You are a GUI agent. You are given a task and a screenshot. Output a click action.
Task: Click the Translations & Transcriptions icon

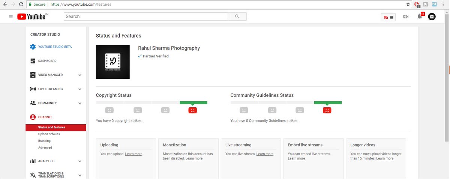pyautogui.click(x=33, y=175)
